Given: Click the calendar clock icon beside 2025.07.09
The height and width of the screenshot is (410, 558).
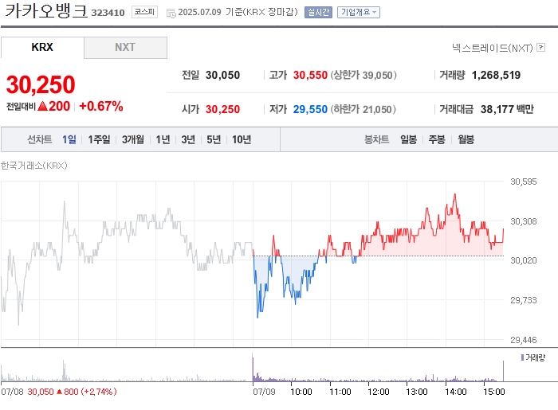Looking at the screenshot, I should tap(171, 14).
